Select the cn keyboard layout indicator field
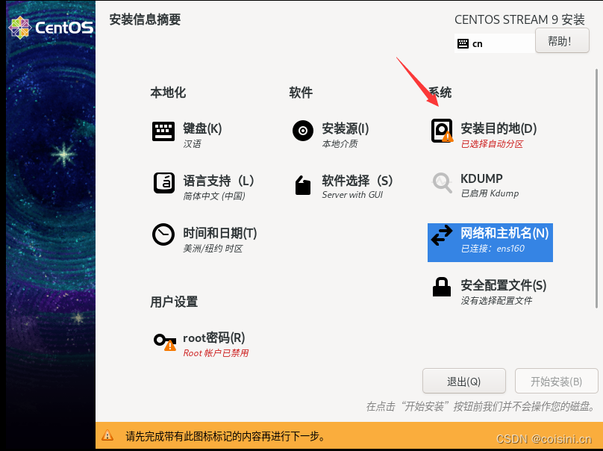Image resolution: width=603 pixels, height=451 pixels. click(x=495, y=43)
